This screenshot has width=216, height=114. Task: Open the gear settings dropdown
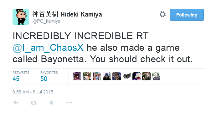[x=162, y=14]
